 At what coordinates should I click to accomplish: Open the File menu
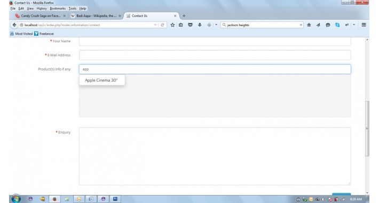(x=13, y=9)
